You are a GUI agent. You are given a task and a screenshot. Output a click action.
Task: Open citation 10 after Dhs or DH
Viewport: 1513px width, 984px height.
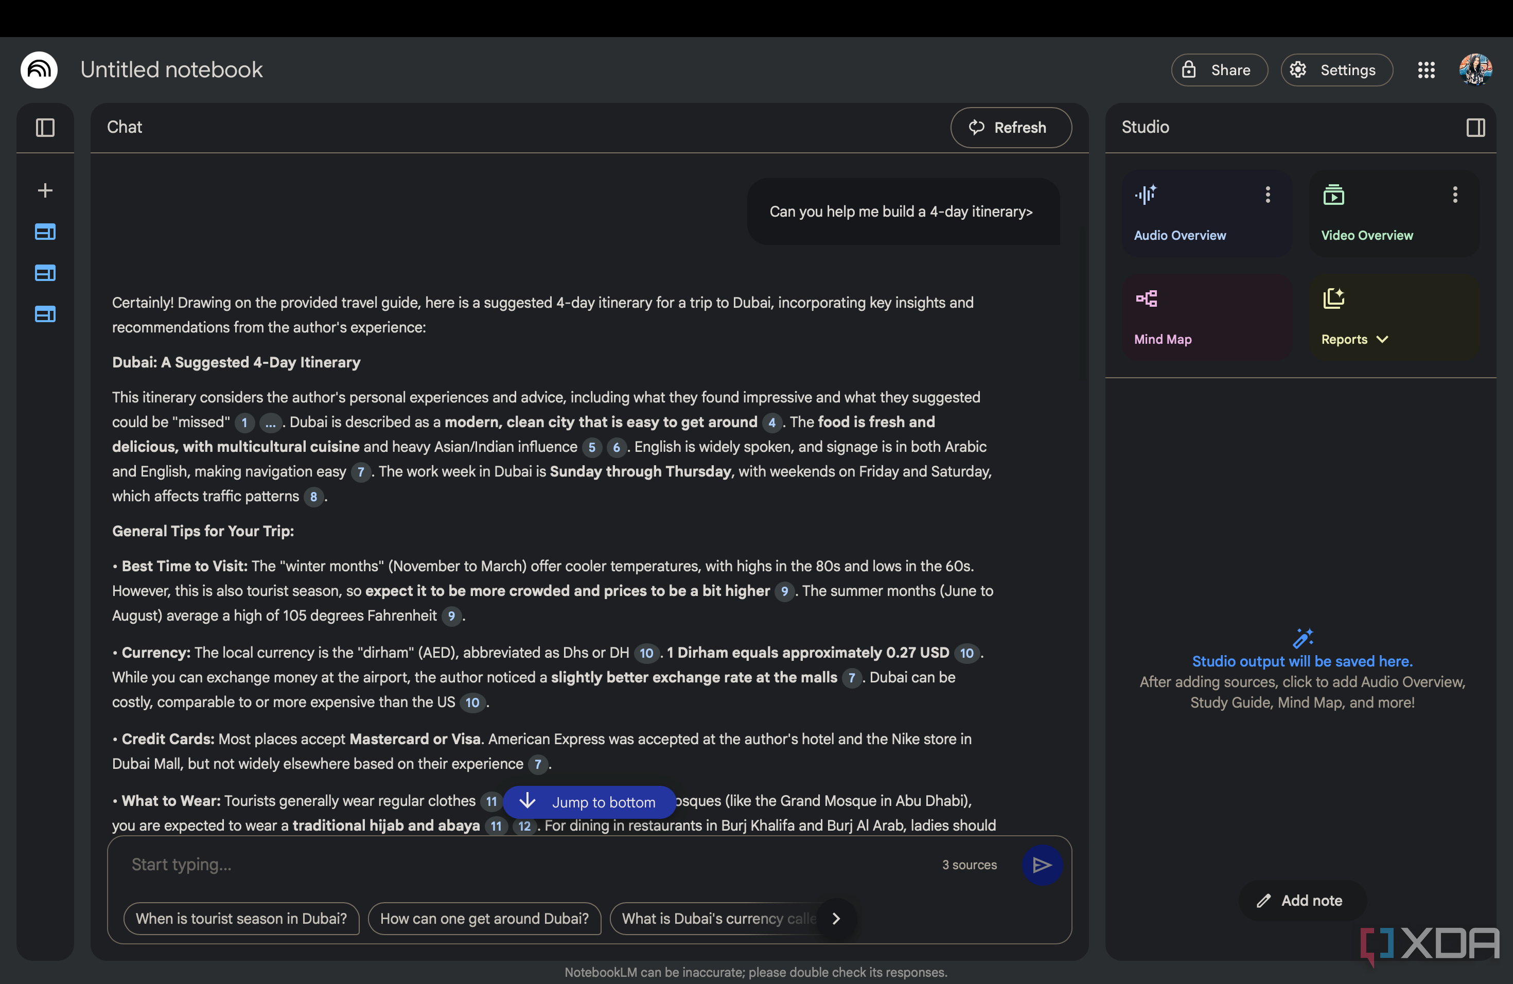[x=646, y=654]
